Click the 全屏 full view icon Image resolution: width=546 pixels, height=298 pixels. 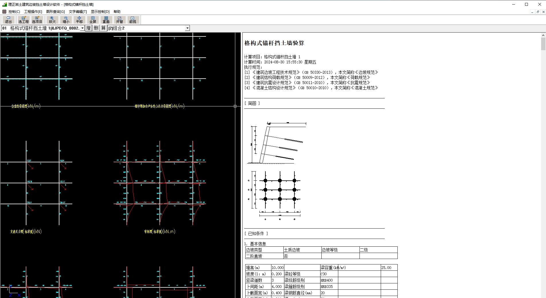coord(93,20)
